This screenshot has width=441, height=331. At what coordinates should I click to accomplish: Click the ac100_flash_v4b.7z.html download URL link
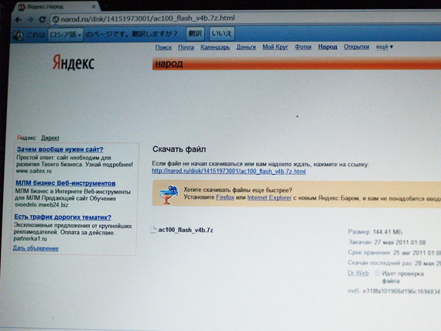229,171
